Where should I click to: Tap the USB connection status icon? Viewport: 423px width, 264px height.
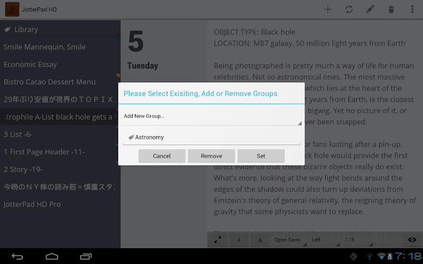[x=370, y=256]
